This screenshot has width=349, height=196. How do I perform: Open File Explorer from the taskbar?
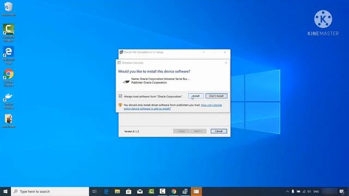(x=117, y=191)
